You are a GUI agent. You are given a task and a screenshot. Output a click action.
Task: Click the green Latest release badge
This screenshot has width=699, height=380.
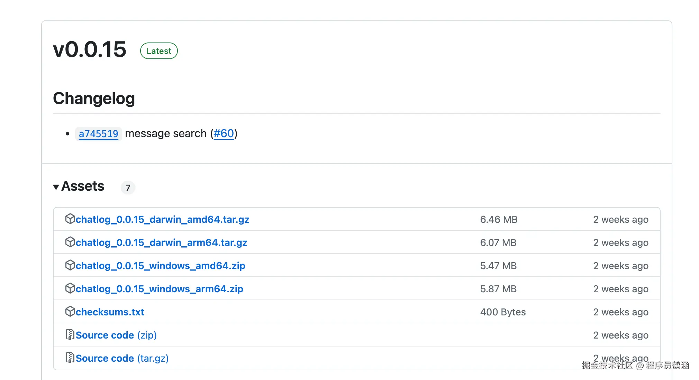(159, 51)
